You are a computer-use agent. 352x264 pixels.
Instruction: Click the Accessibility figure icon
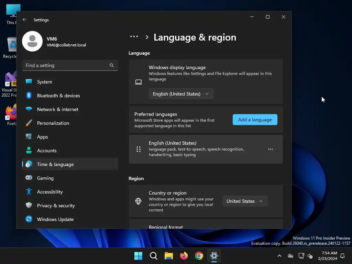point(29,192)
